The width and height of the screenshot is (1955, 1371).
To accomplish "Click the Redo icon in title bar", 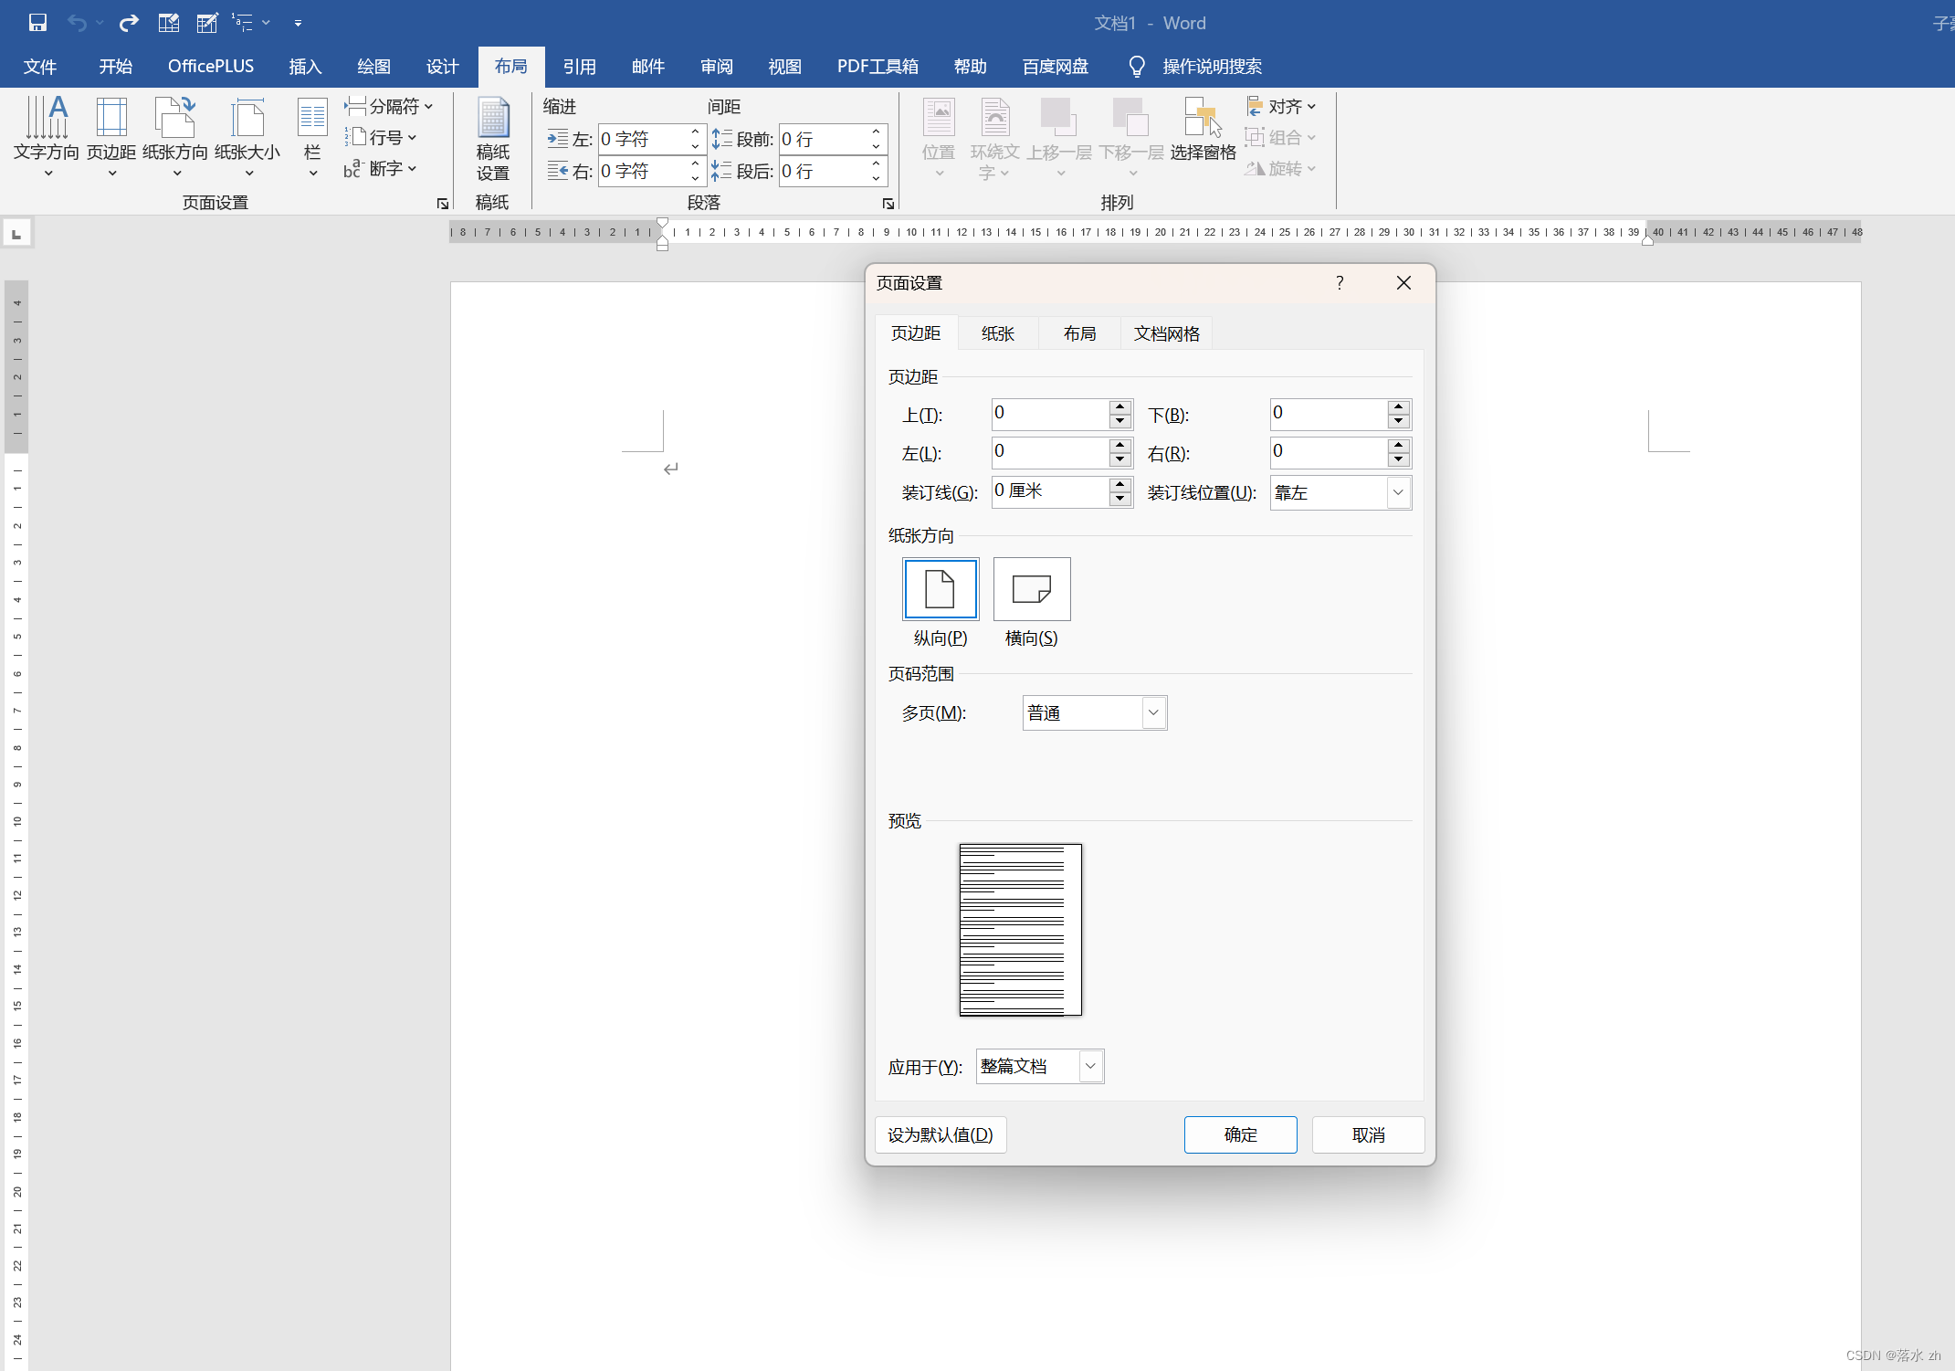I will (x=129, y=22).
